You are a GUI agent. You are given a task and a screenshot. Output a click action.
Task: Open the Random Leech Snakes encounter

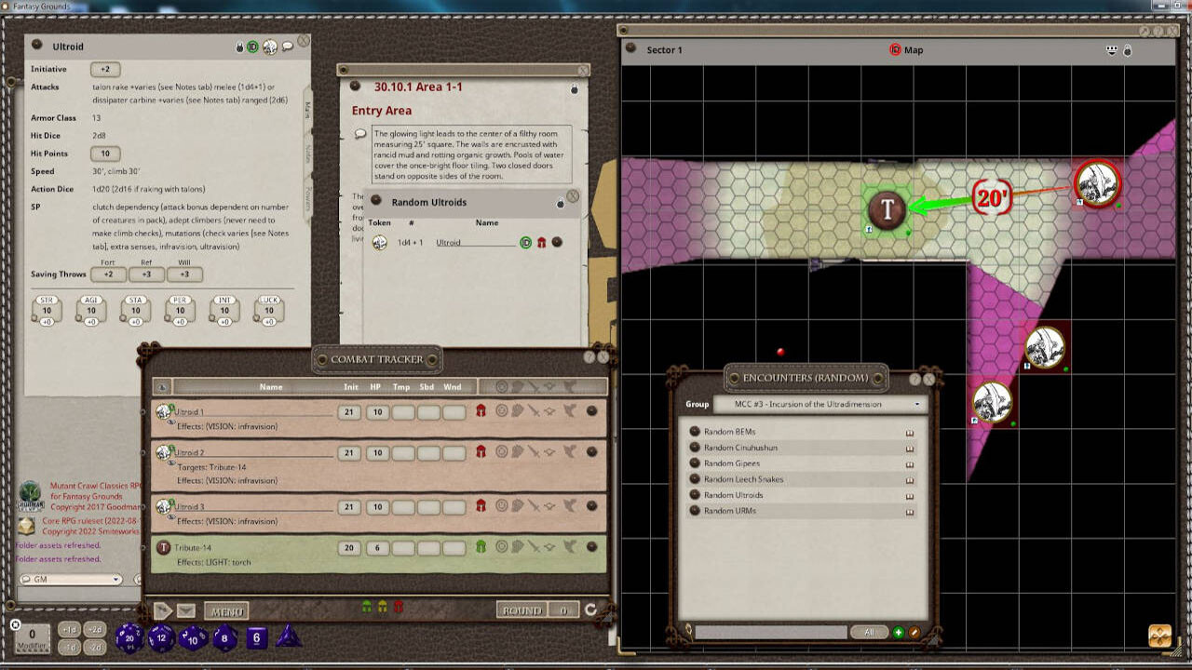coord(743,479)
